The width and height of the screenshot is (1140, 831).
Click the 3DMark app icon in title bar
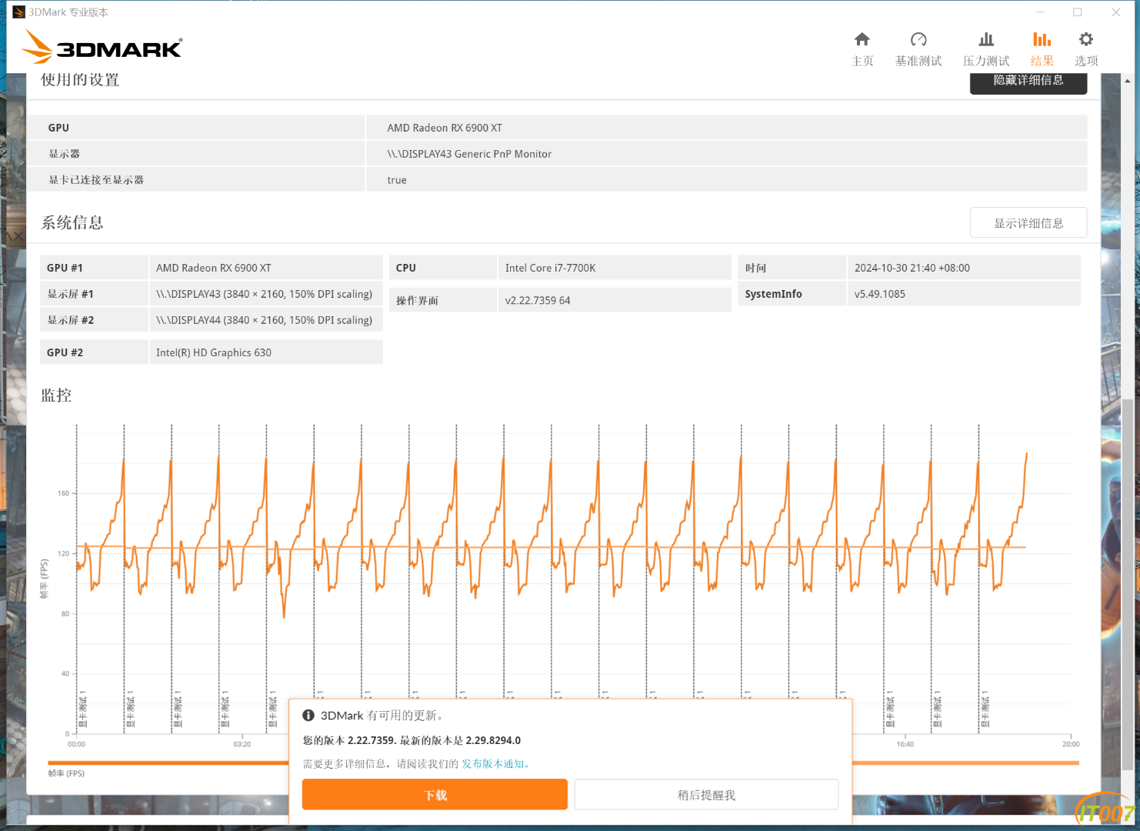point(19,12)
